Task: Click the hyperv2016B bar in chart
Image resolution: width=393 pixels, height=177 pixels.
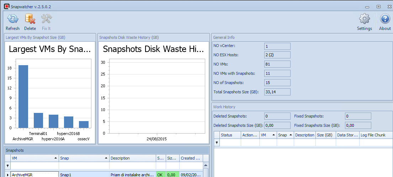Action: [x=68, y=122]
